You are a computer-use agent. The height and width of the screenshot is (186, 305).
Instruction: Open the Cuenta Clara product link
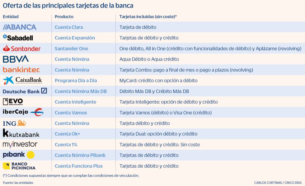69,27
